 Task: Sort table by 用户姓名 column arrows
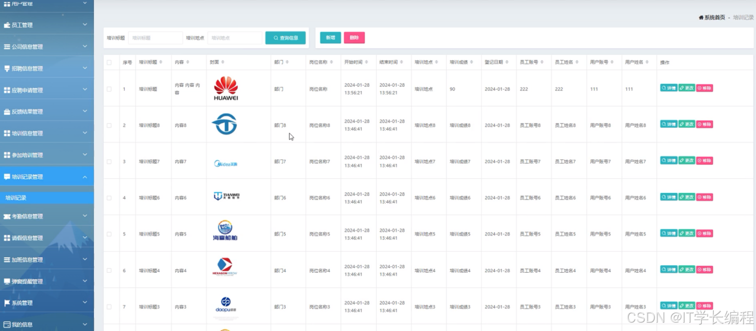pos(647,62)
